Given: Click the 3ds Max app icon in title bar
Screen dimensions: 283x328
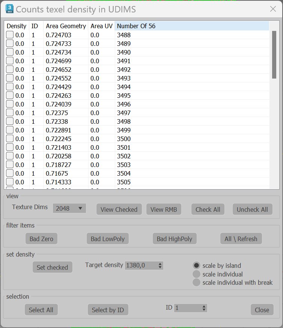Looking at the screenshot, I should [9, 9].
